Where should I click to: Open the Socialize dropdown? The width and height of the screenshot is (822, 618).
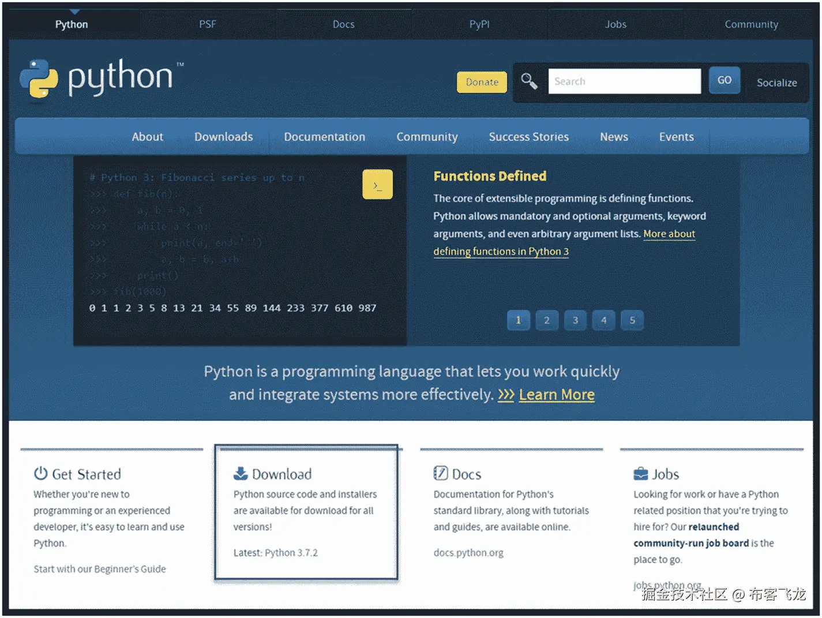(x=776, y=83)
